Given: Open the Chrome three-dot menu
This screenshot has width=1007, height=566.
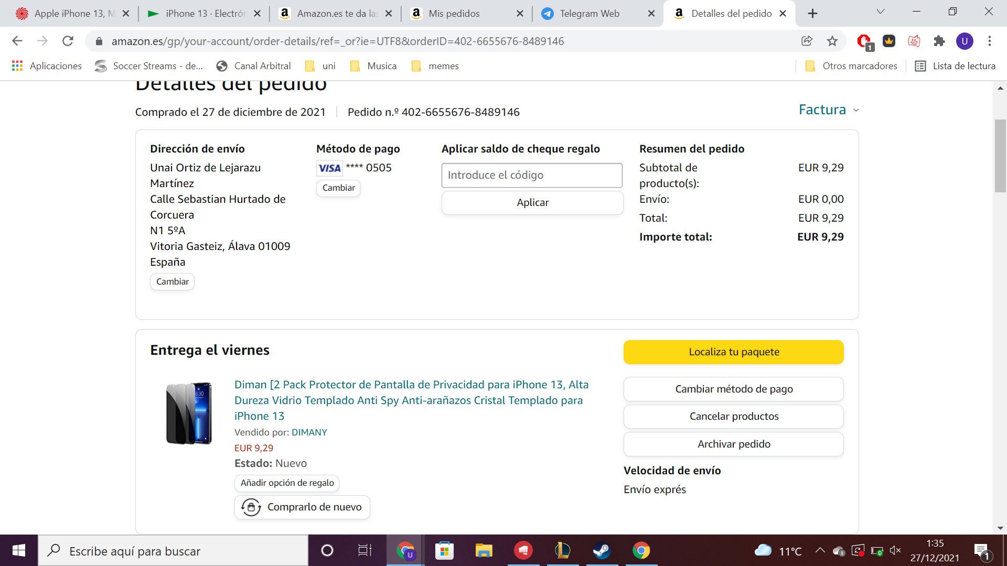Looking at the screenshot, I should [990, 41].
